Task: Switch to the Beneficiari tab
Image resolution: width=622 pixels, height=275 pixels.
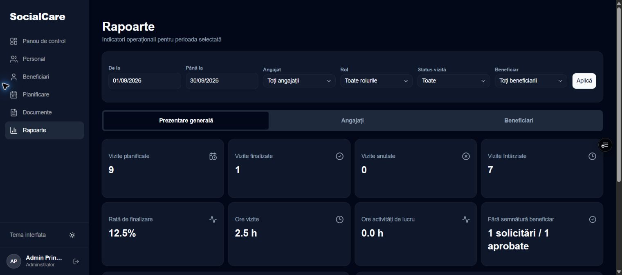Action: tap(519, 121)
